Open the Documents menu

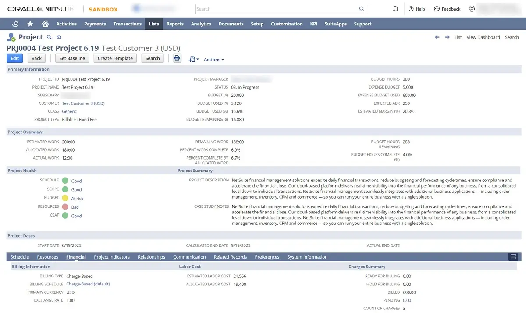pyautogui.click(x=231, y=24)
